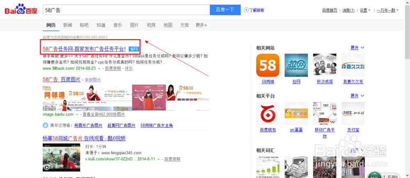Click 评价 link on first result
410x178 pixels.
point(129,68)
